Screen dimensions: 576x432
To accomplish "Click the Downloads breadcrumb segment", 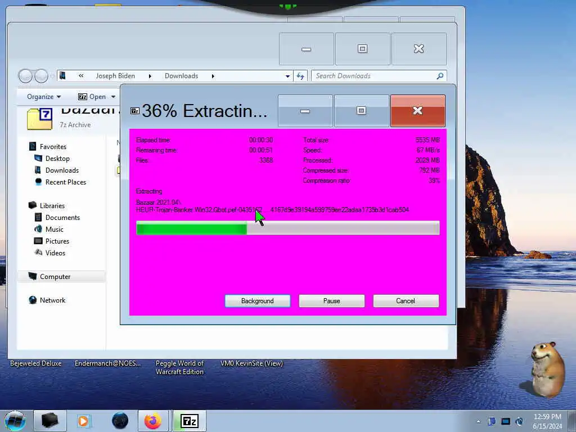I will 182,76.
